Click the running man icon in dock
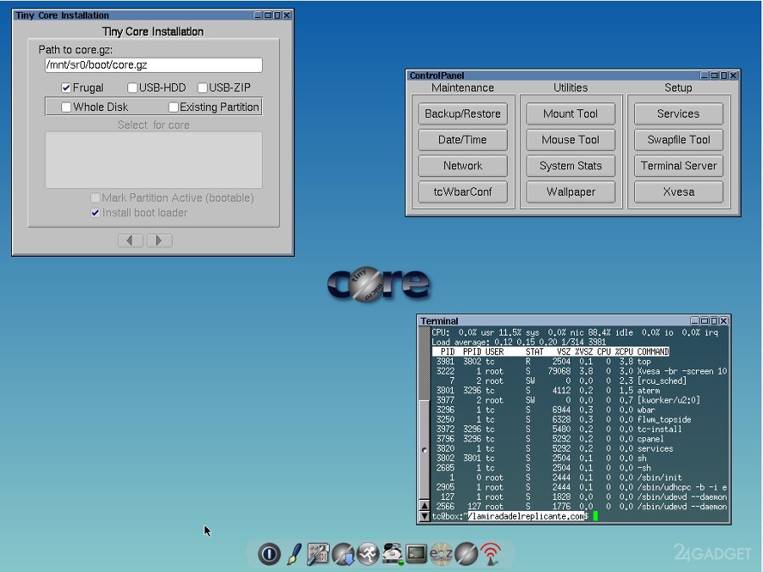763x572 pixels. [x=367, y=554]
